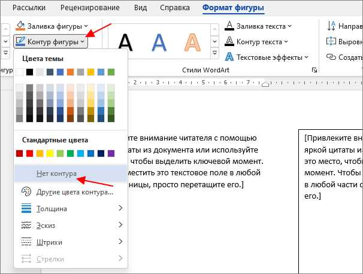Viewport: 363px width, 274px height.
Task: Select the black WordArt style A
Action: coord(126,42)
